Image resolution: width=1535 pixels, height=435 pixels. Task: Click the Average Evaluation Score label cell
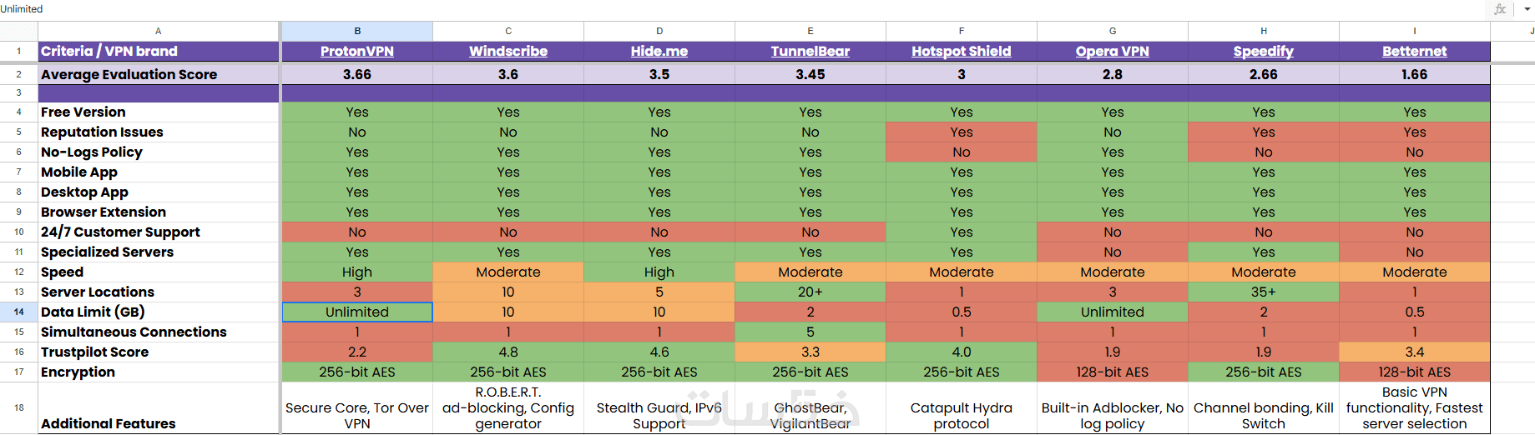pyautogui.click(x=159, y=74)
